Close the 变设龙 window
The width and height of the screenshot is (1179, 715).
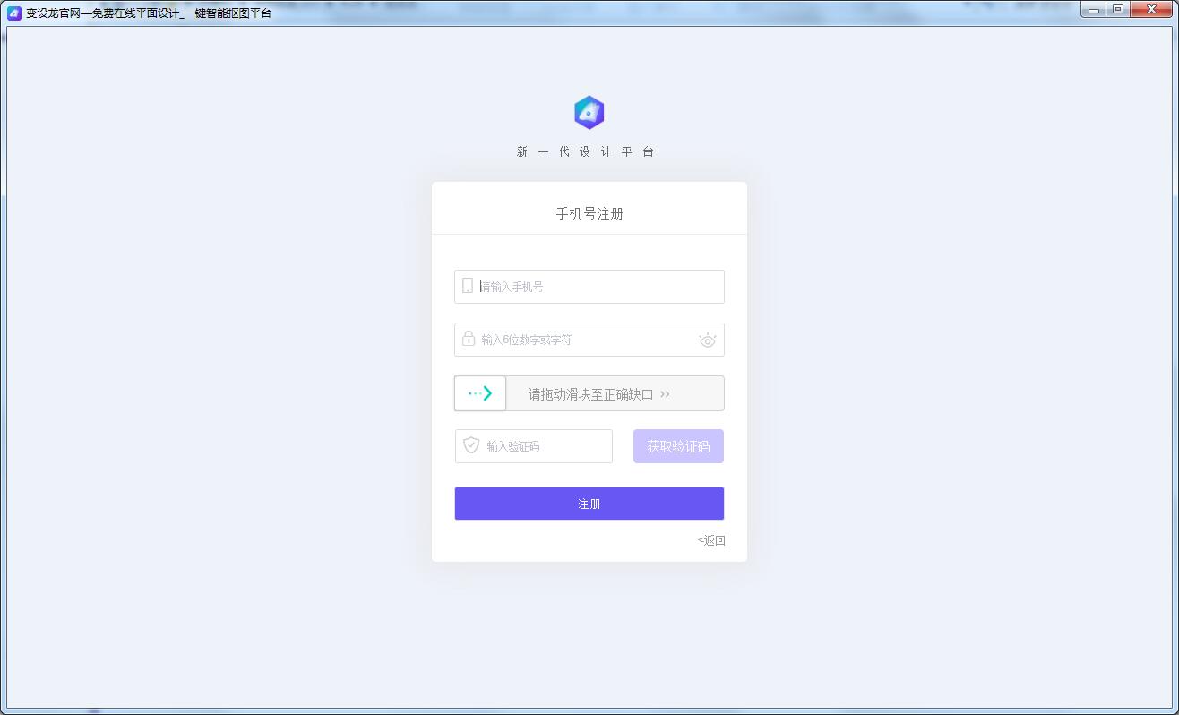pyautogui.click(x=1150, y=10)
